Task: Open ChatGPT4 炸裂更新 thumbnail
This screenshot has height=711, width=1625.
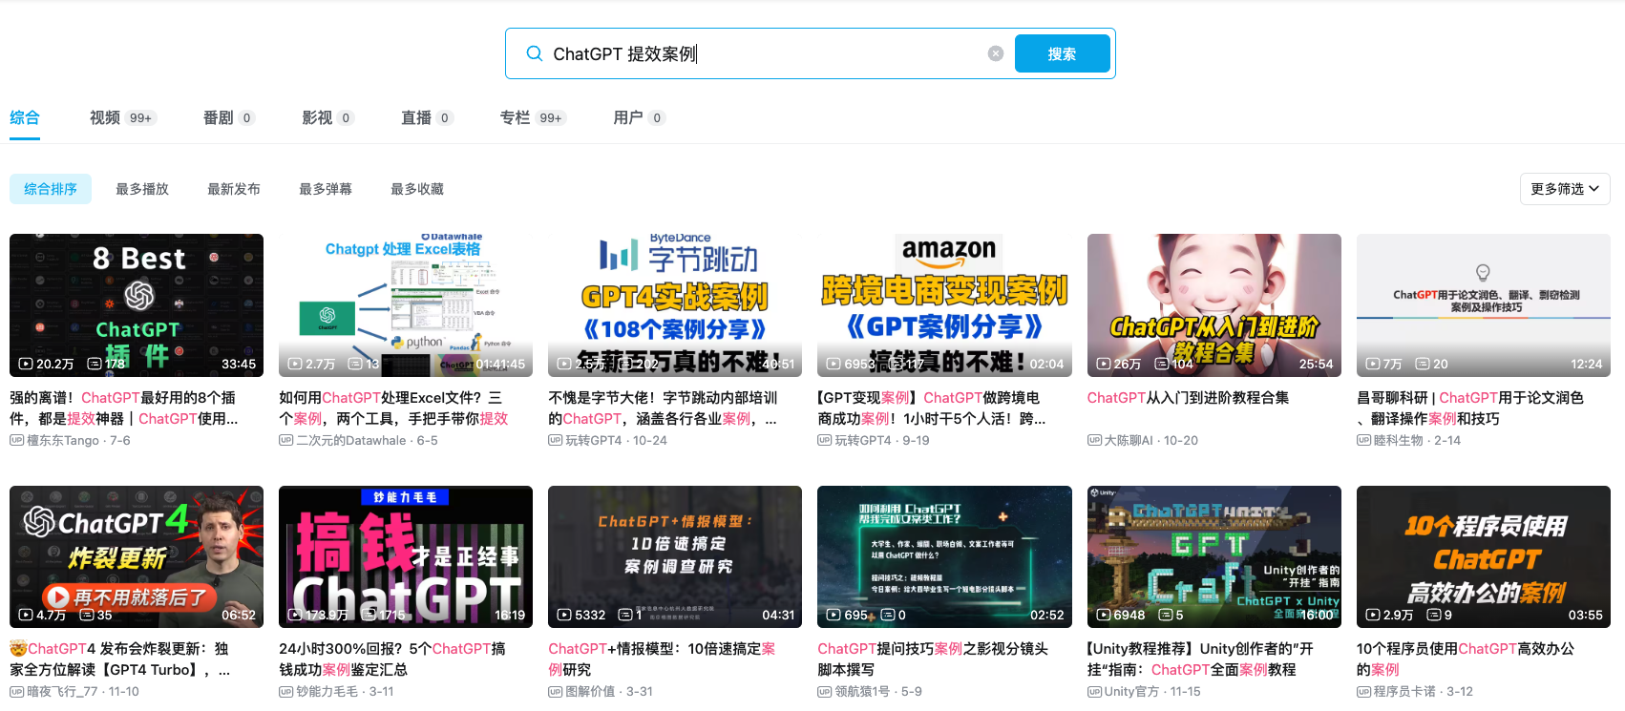Action: pos(137,556)
